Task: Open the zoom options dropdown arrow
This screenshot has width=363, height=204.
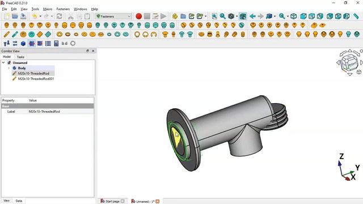Action: coord(288,16)
